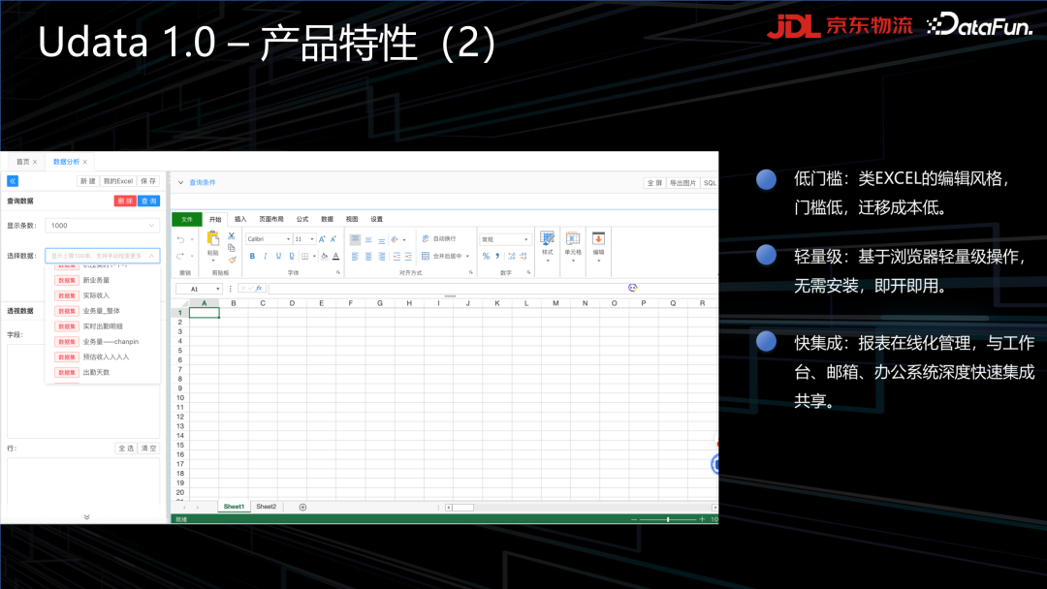Expand bottom chevron of left panel
The width and height of the screenshot is (1047, 589).
87,517
